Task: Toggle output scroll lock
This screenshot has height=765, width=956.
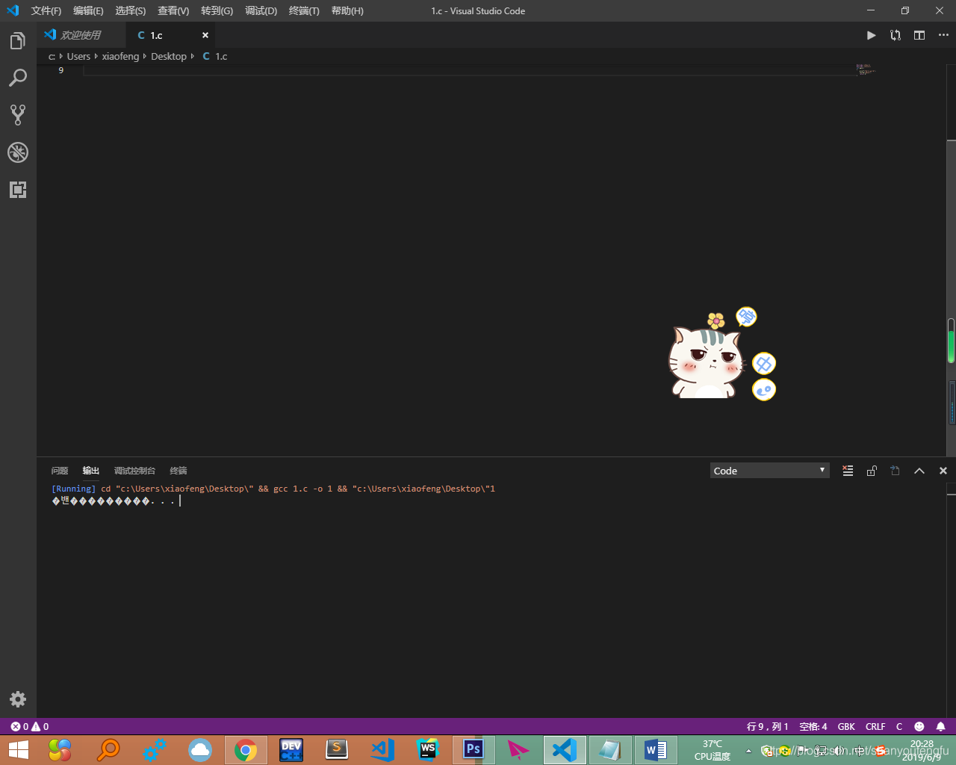Action: tap(872, 471)
